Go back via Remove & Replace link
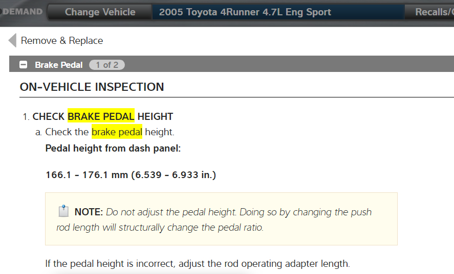This screenshot has width=454, height=274. pos(61,41)
